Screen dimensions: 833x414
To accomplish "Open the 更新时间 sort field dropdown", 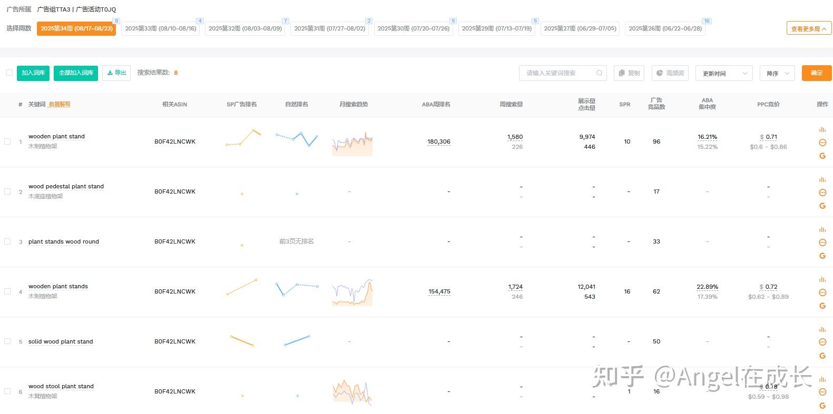I will tap(724, 73).
